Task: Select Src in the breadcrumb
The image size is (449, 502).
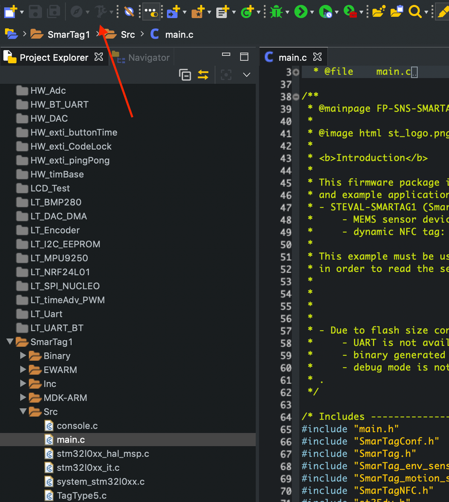Action: (128, 35)
